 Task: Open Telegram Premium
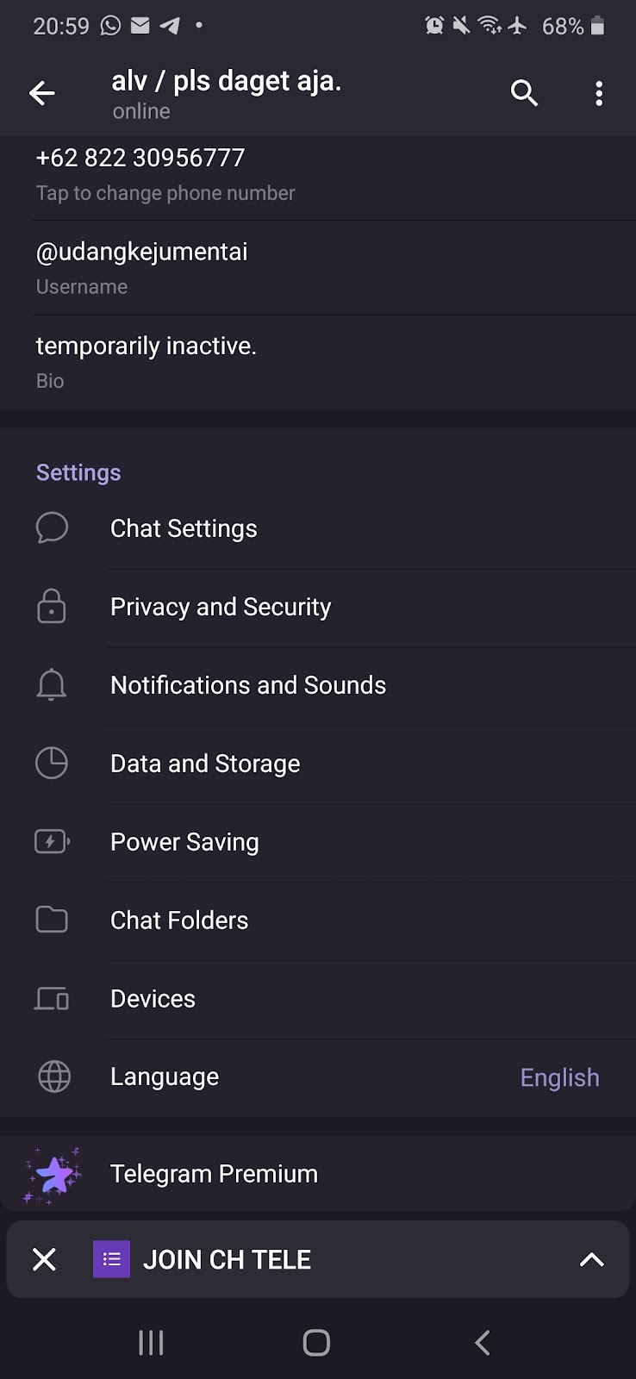(214, 1174)
